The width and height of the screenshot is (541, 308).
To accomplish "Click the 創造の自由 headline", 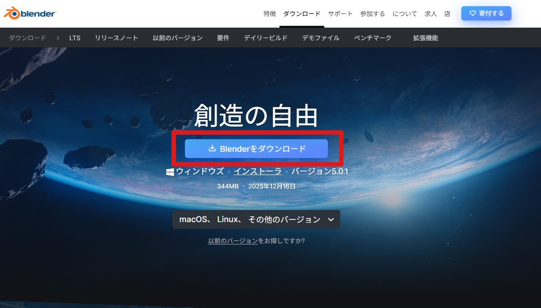I will 256,116.
